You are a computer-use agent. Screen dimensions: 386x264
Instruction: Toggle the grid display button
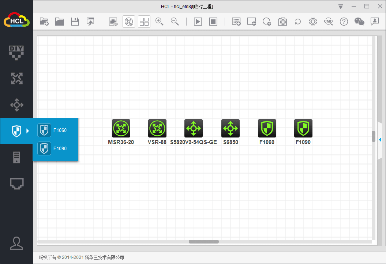point(144,22)
